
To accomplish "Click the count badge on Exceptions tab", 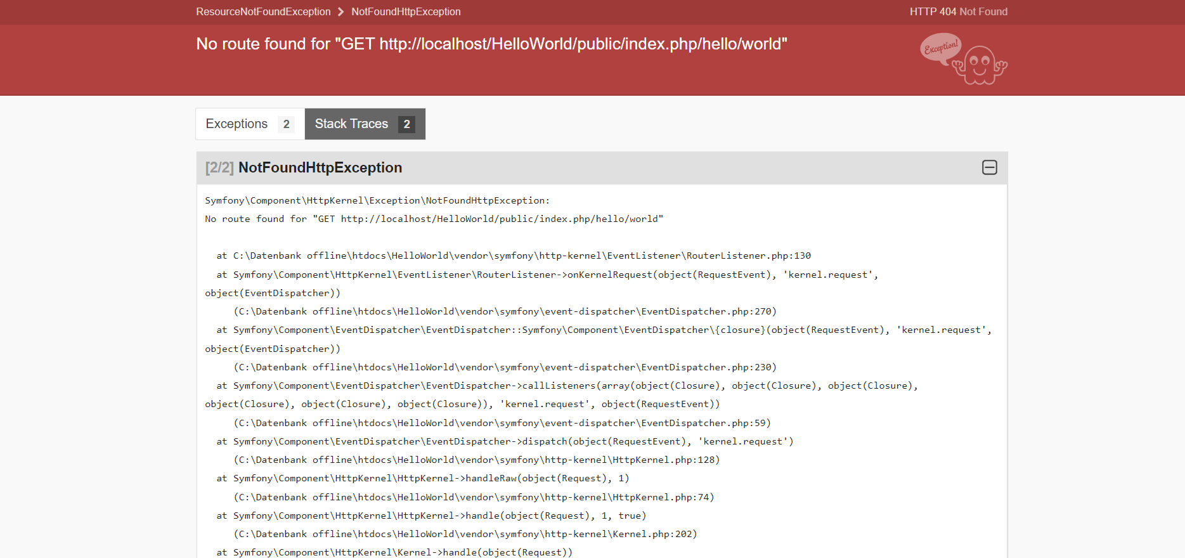I will [287, 124].
